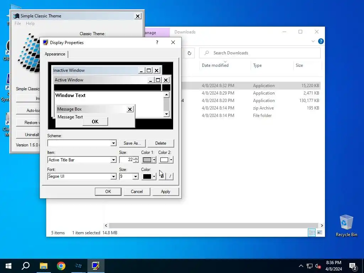Open File Explorer from the taskbar
Viewport: 364px width, 273px height.
[x=43, y=266]
